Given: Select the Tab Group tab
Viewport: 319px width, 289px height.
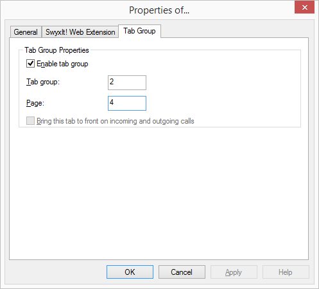Looking at the screenshot, I should click(139, 31).
